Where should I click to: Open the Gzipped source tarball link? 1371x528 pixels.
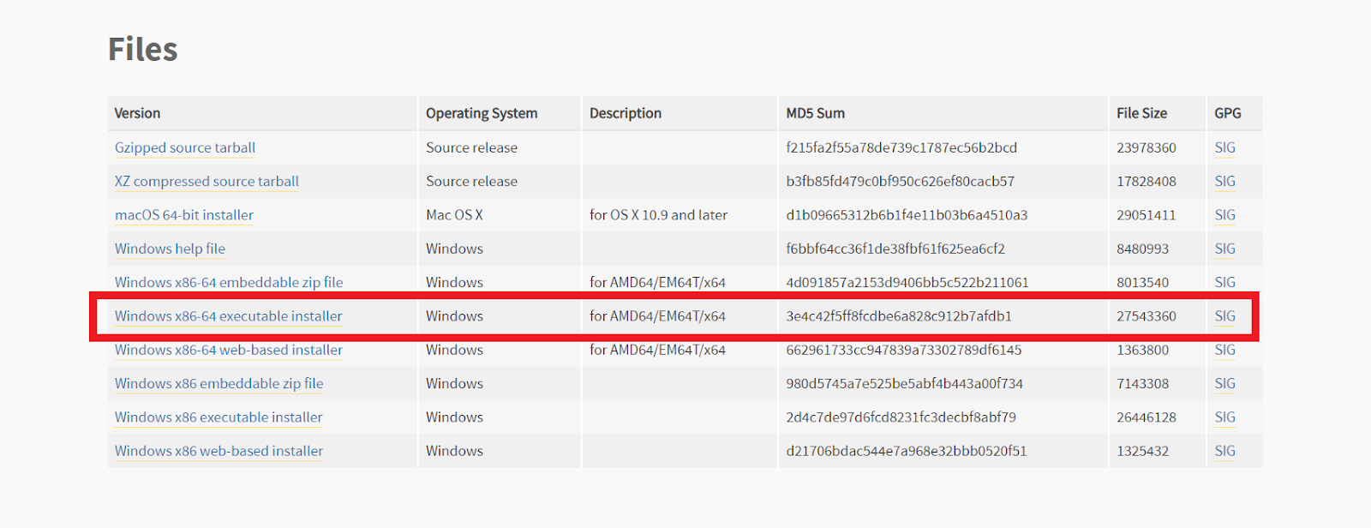185,147
